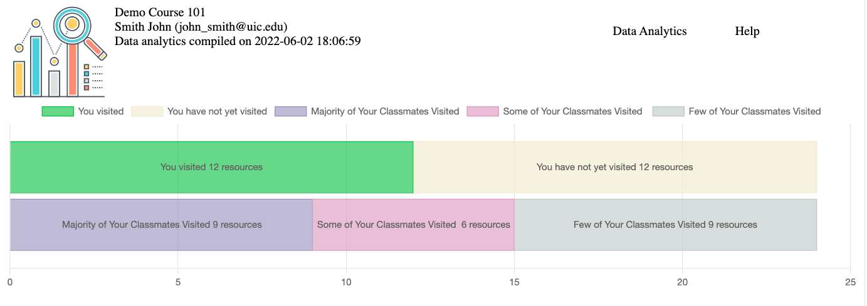The height and width of the screenshot is (306, 867).
Task: Select the "You have not yet visited 12 resources" bar
Action: pos(615,167)
